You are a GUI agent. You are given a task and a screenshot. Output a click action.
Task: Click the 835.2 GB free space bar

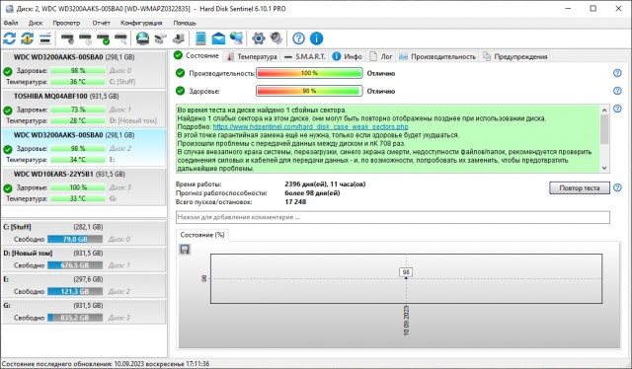coord(75,318)
